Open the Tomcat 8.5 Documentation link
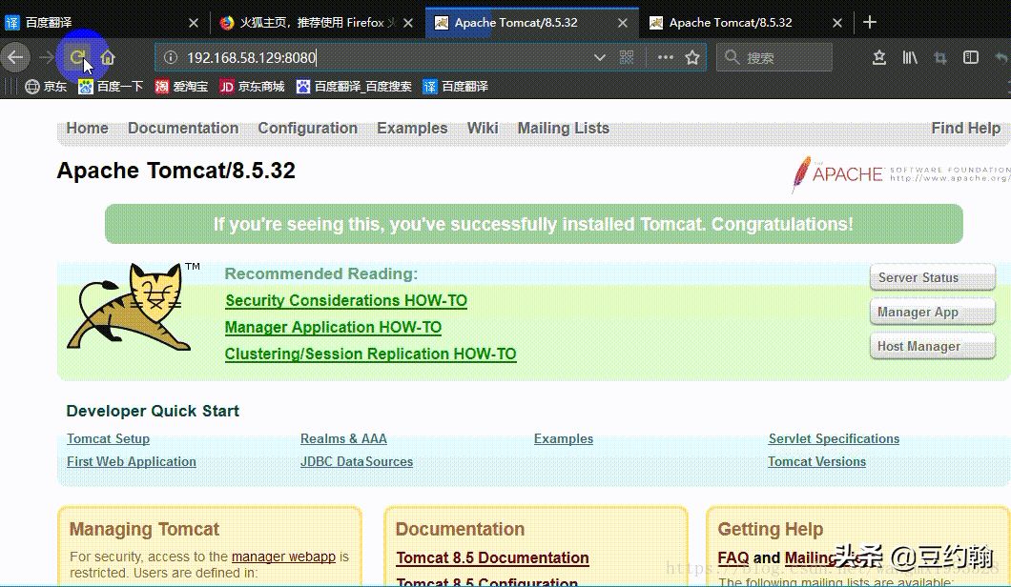1011x587 pixels. click(x=492, y=558)
